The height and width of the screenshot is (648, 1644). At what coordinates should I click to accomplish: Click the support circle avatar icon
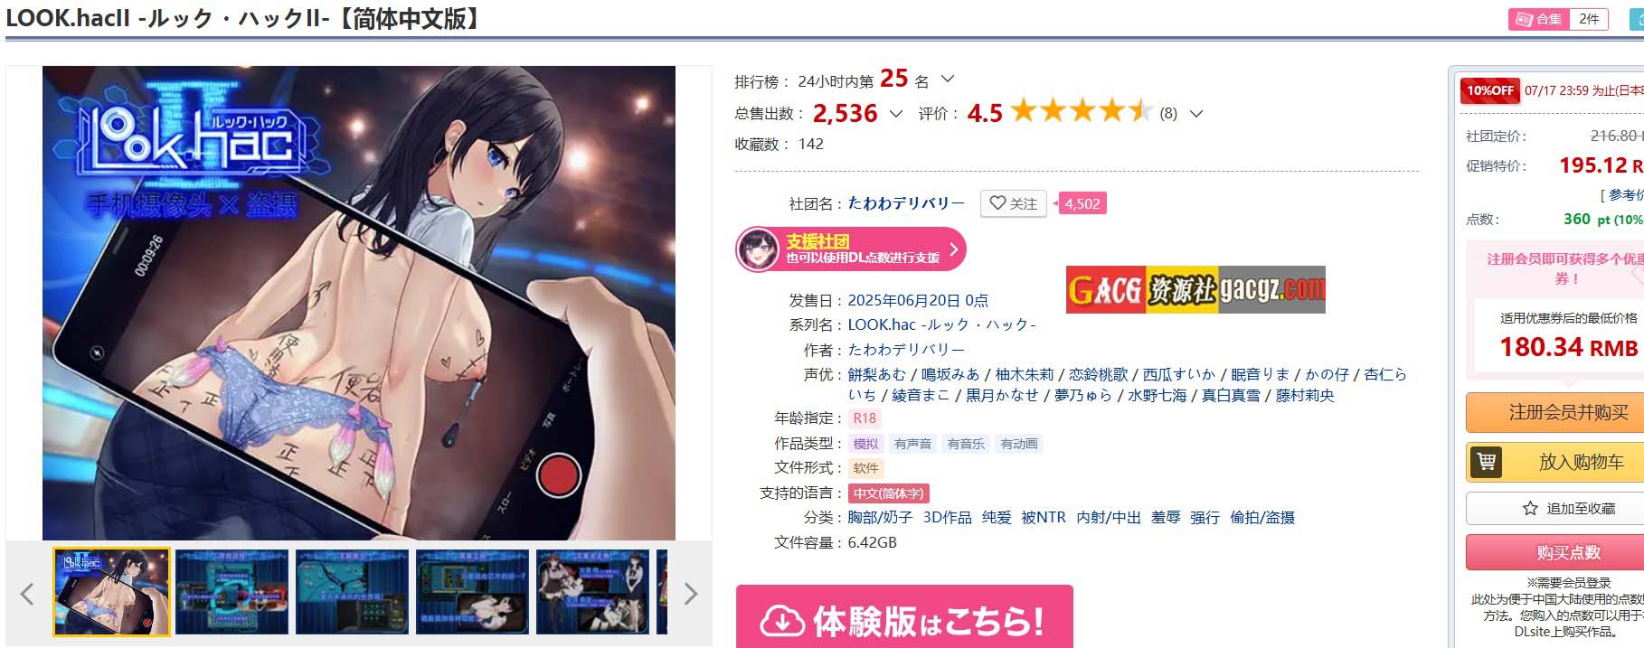click(759, 249)
